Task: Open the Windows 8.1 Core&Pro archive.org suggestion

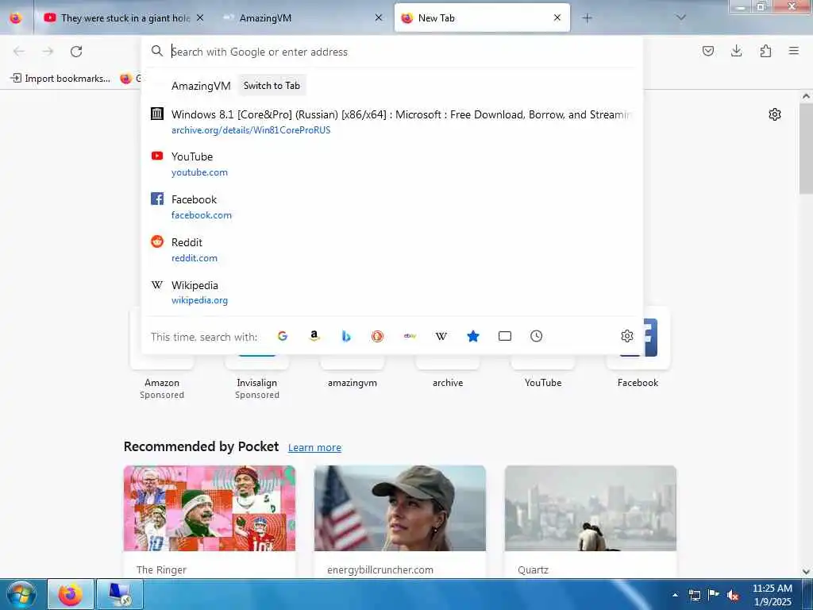Action: tap(392, 122)
